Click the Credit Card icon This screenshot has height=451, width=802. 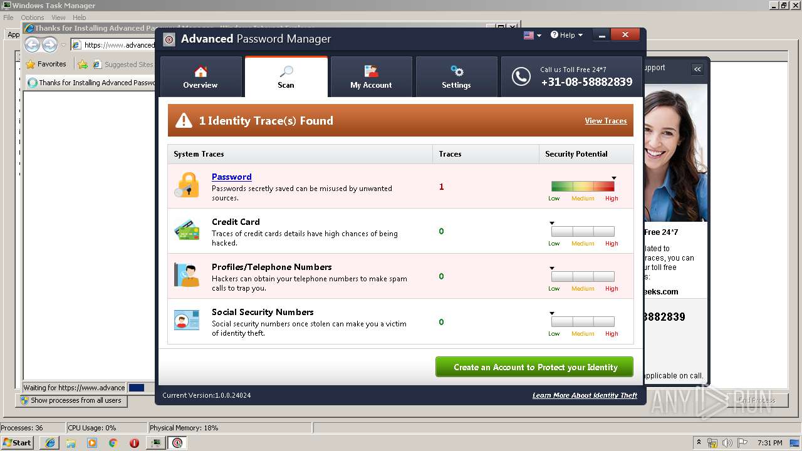(x=187, y=231)
